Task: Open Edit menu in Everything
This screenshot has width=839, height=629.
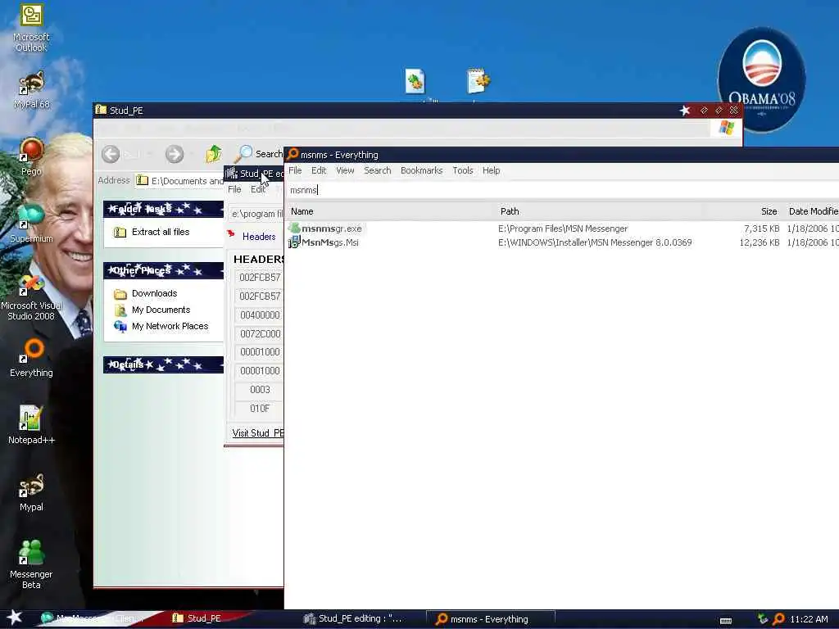Action: (319, 170)
